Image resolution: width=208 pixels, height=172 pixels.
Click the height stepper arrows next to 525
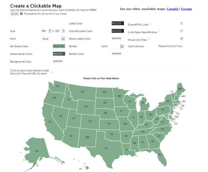(63, 31)
